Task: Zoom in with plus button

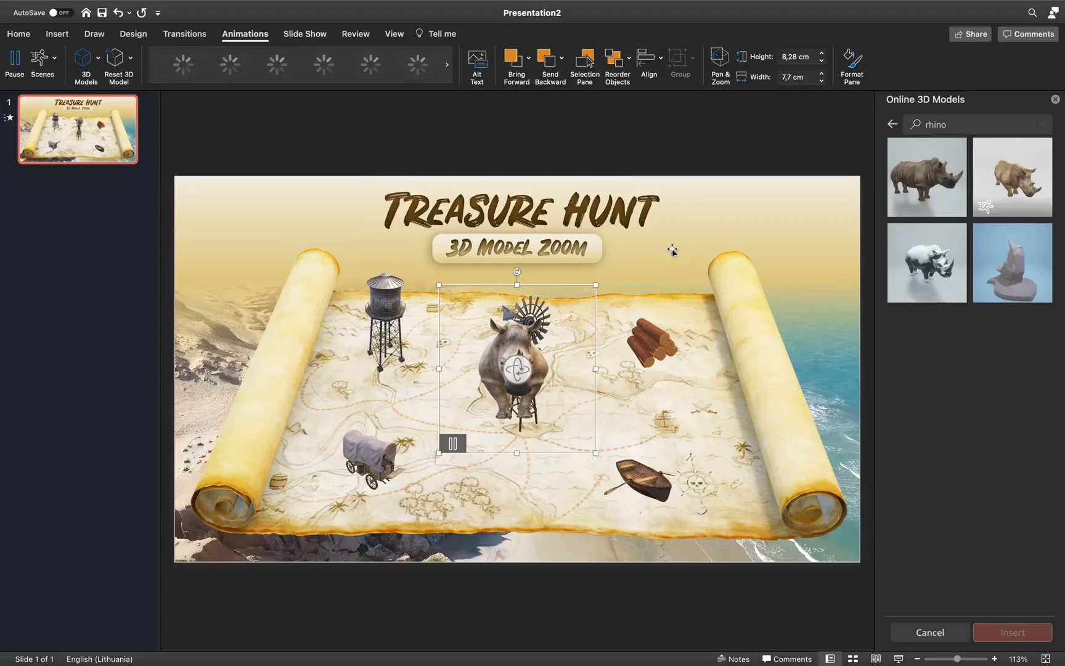Action: click(x=995, y=659)
